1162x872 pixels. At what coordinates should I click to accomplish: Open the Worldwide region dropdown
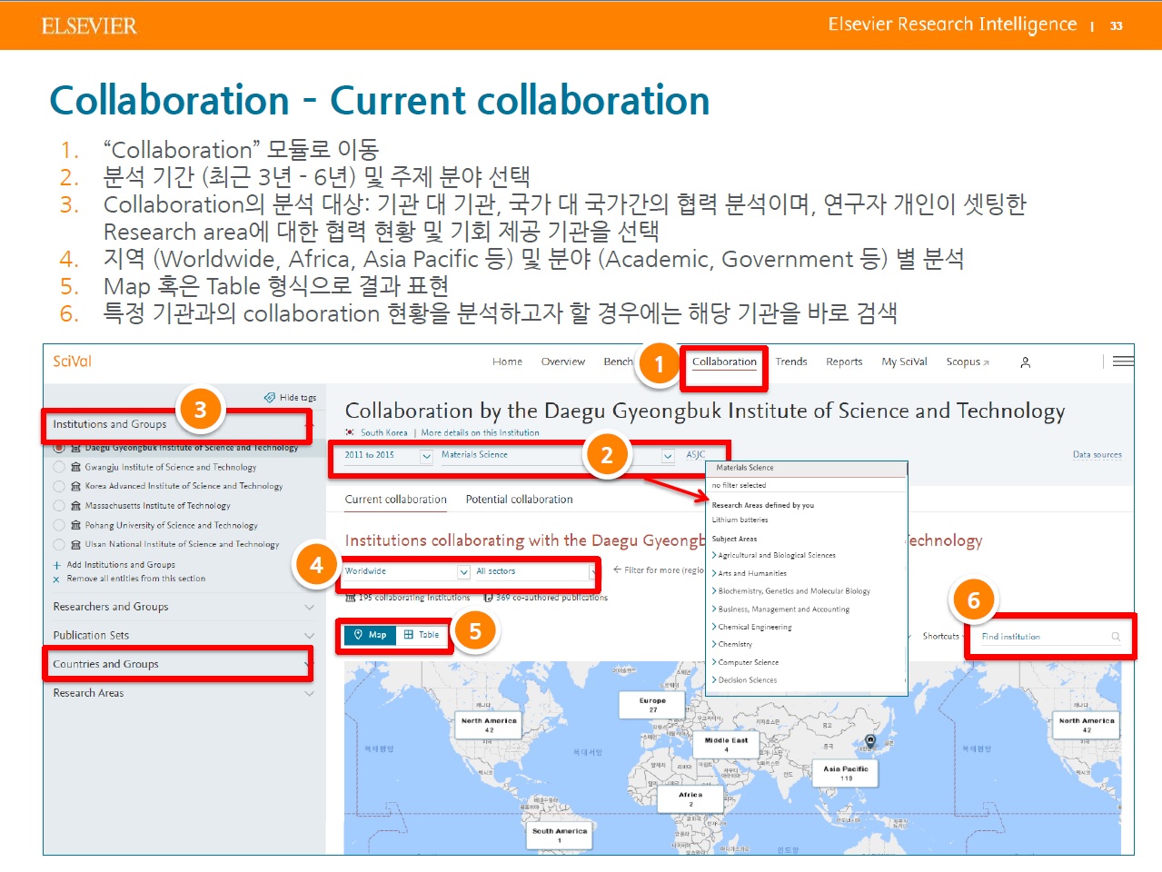[407, 571]
